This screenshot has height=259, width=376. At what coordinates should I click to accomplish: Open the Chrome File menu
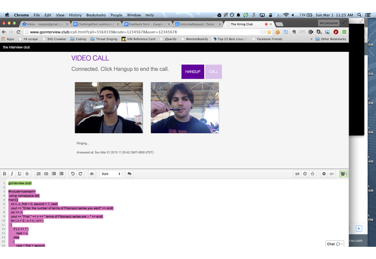coord(37,15)
